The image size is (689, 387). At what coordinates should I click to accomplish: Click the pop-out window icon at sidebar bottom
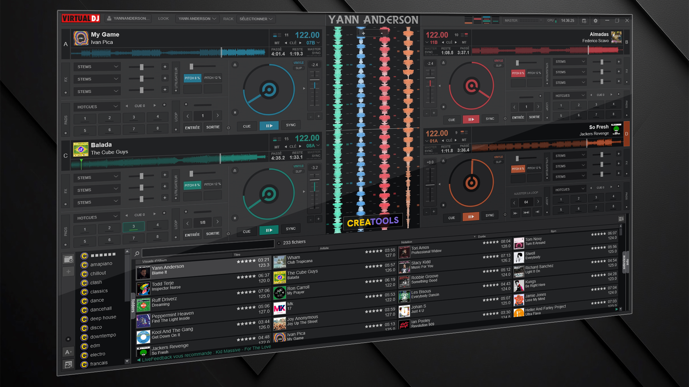(x=68, y=365)
